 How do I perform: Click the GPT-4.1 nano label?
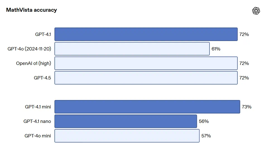pyautogui.click(x=37, y=121)
